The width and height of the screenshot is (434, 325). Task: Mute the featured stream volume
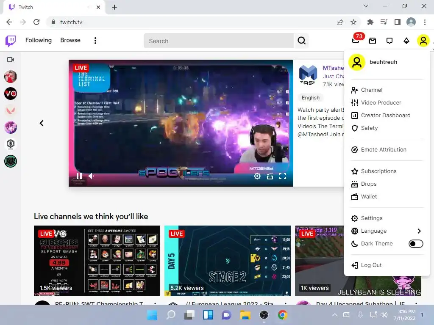pyautogui.click(x=91, y=176)
